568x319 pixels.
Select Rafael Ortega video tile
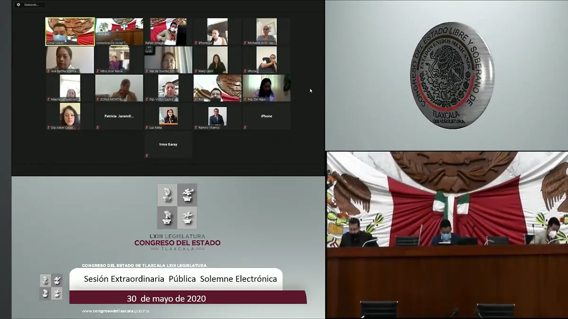(x=168, y=31)
